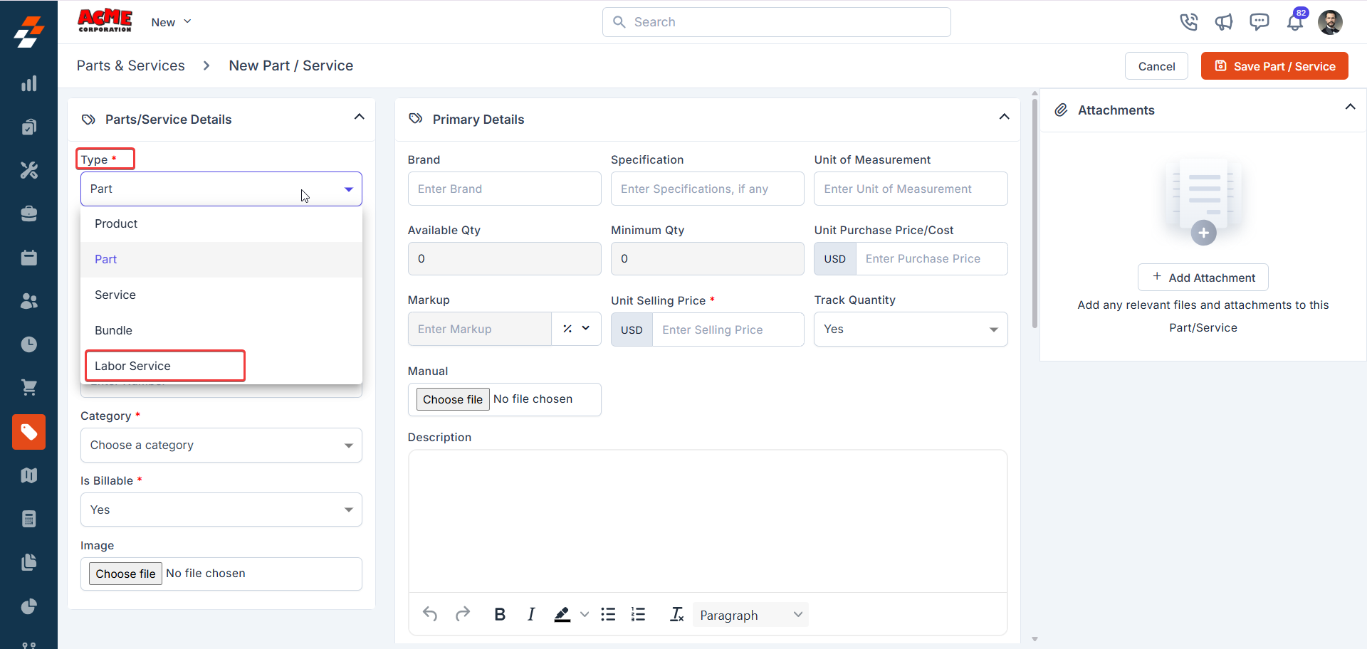Click the vertical scrollbar of form
The image size is (1367, 649).
point(1035,213)
